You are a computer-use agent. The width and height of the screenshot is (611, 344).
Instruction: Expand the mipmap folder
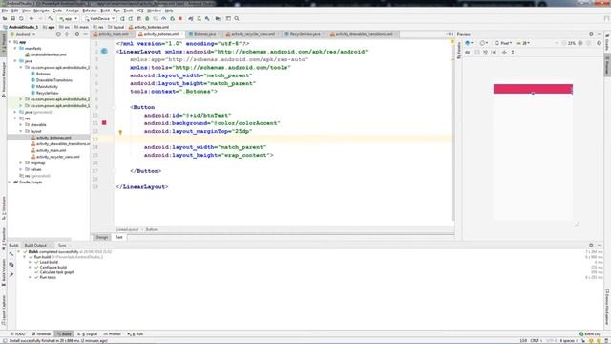pyautogui.click(x=21, y=163)
